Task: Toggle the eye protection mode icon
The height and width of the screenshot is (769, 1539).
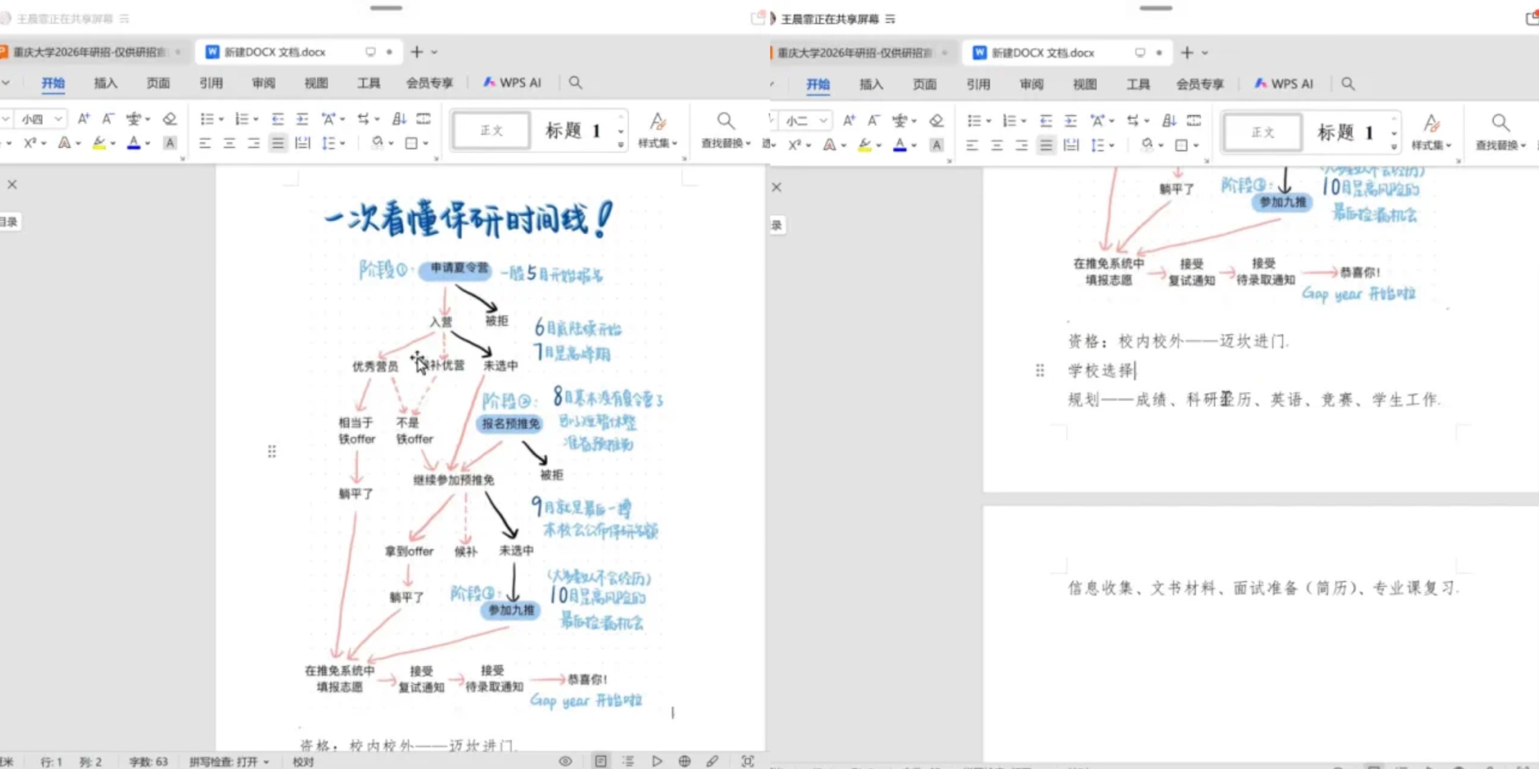Action: pos(565,761)
